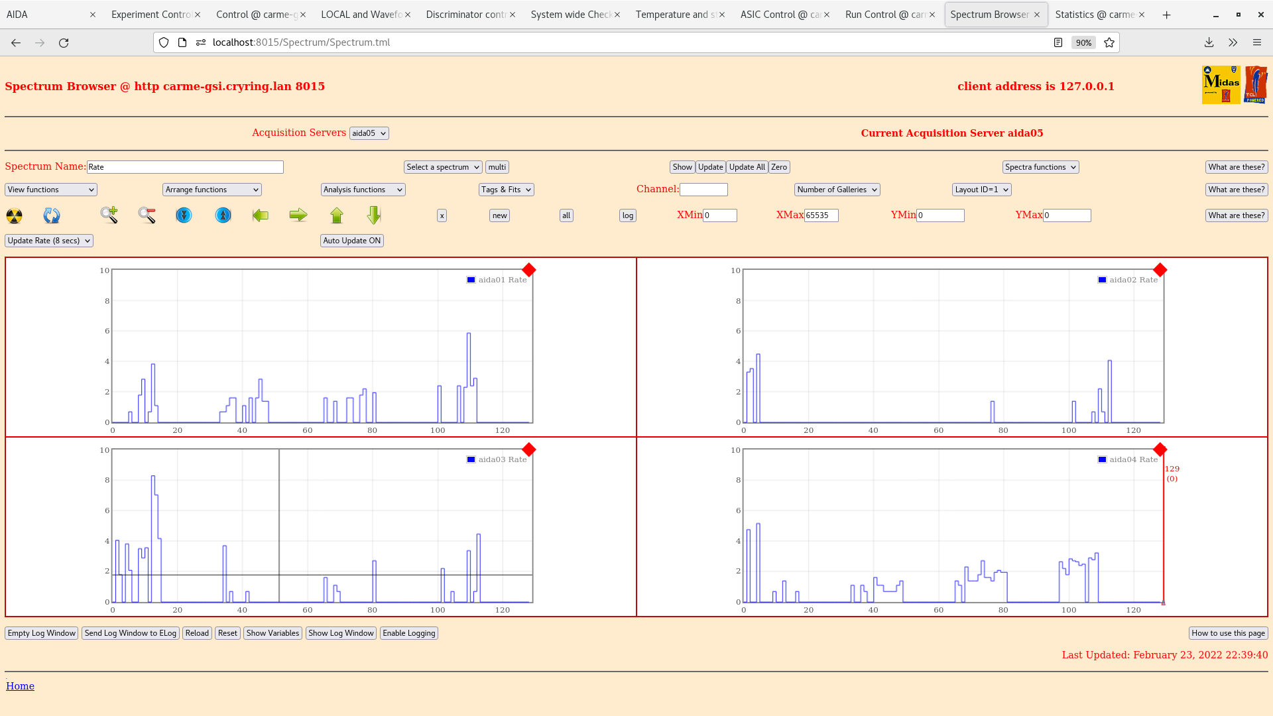Switch to the Run Control browser tab

[x=884, y=15]
